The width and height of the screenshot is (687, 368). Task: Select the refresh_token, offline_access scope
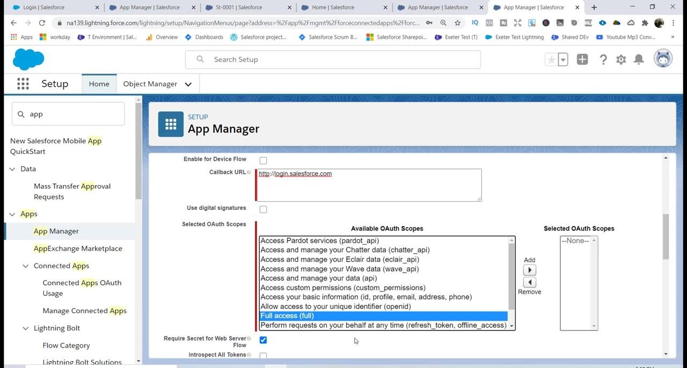point(383,326)
